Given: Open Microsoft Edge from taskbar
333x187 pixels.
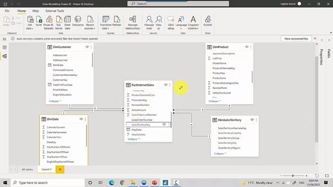Looking at the screenshot, I should (x=111, y=182).
